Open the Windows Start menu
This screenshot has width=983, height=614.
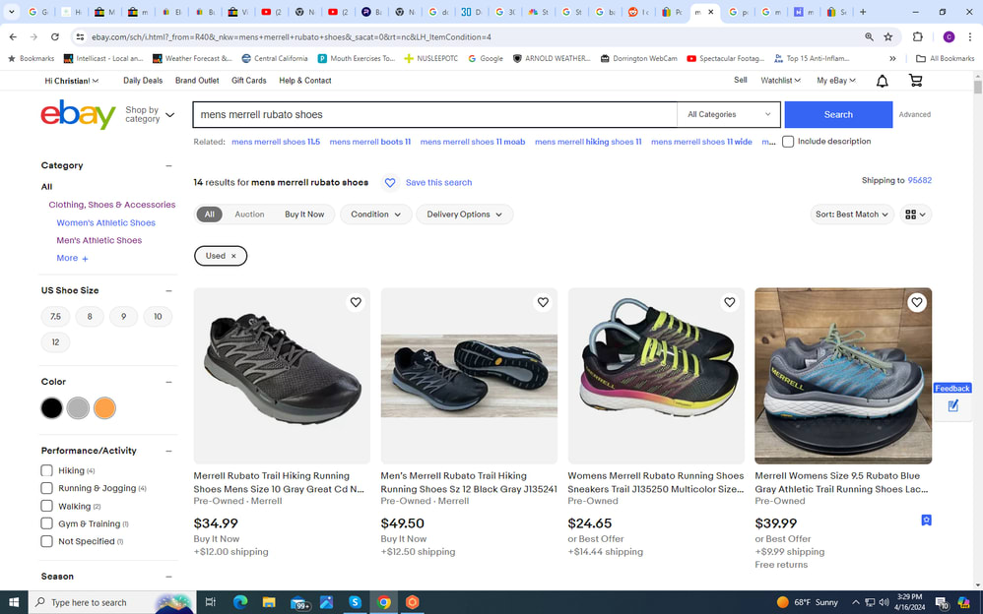[x=14, y=602]
